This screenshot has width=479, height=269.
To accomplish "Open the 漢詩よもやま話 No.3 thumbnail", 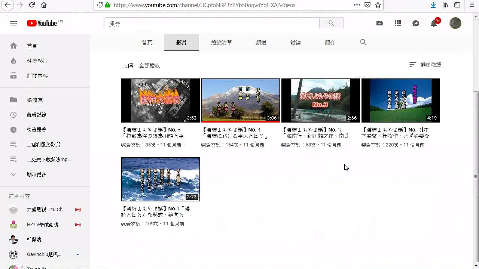I will point(321,101).
